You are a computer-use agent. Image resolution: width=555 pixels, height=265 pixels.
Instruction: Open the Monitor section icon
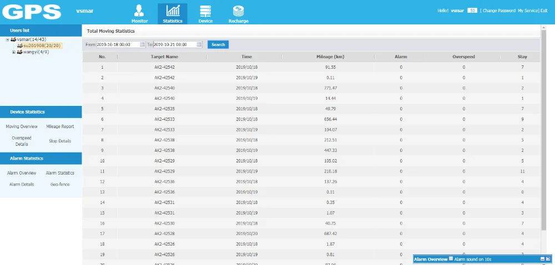[x=139, y=11]
